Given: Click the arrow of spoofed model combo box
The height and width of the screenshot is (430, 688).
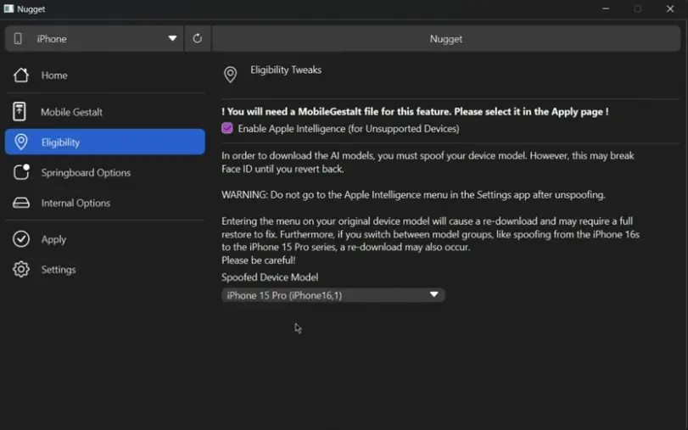Looking at the screenshot, I should tap(434, 294).
